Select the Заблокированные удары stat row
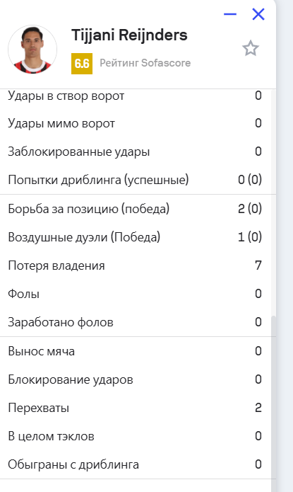293x492 pixels. tap(135, 151)
